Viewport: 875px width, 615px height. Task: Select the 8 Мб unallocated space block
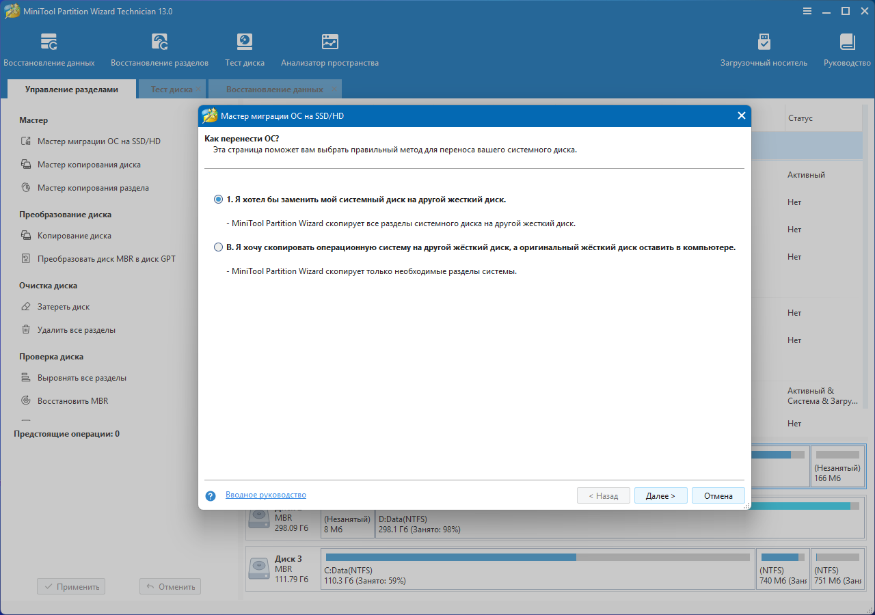point(347,524)
